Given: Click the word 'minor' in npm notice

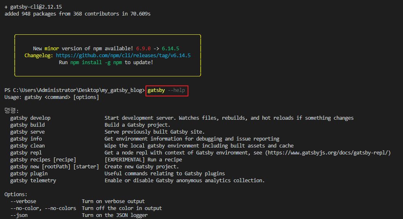Looking at the screenshot, I should tap(51, 49).
